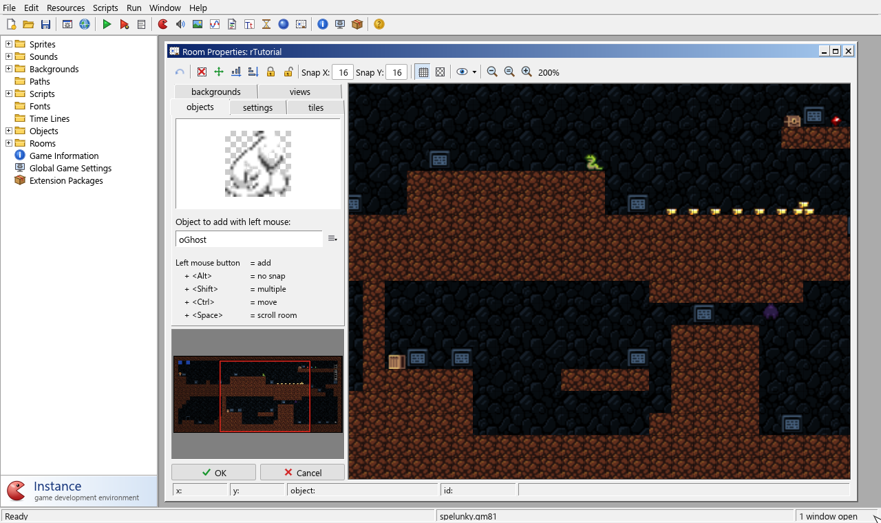
Task: Clear all instances from the room
Action: 202,72
